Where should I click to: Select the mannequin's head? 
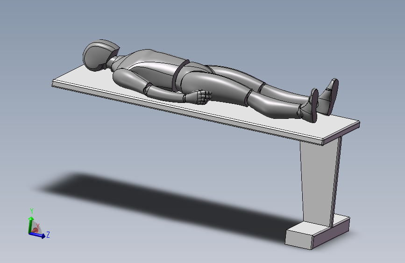[x=101, y=55]
